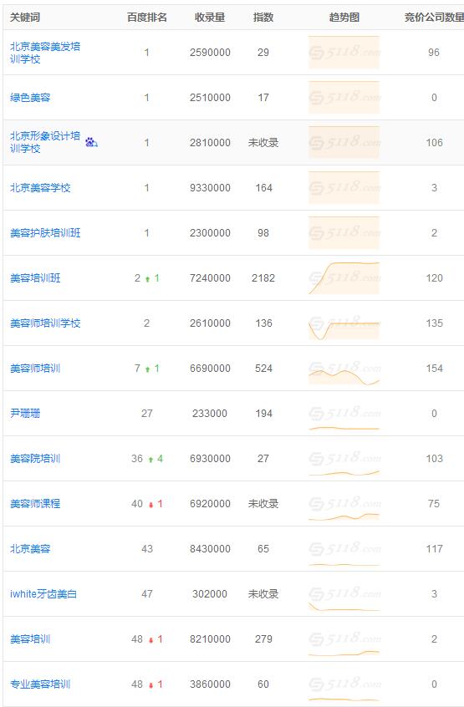Open trend chart thumbnail for 美容师培训
This screenshot has height=707, width=464.
click(x=344, y=368)
